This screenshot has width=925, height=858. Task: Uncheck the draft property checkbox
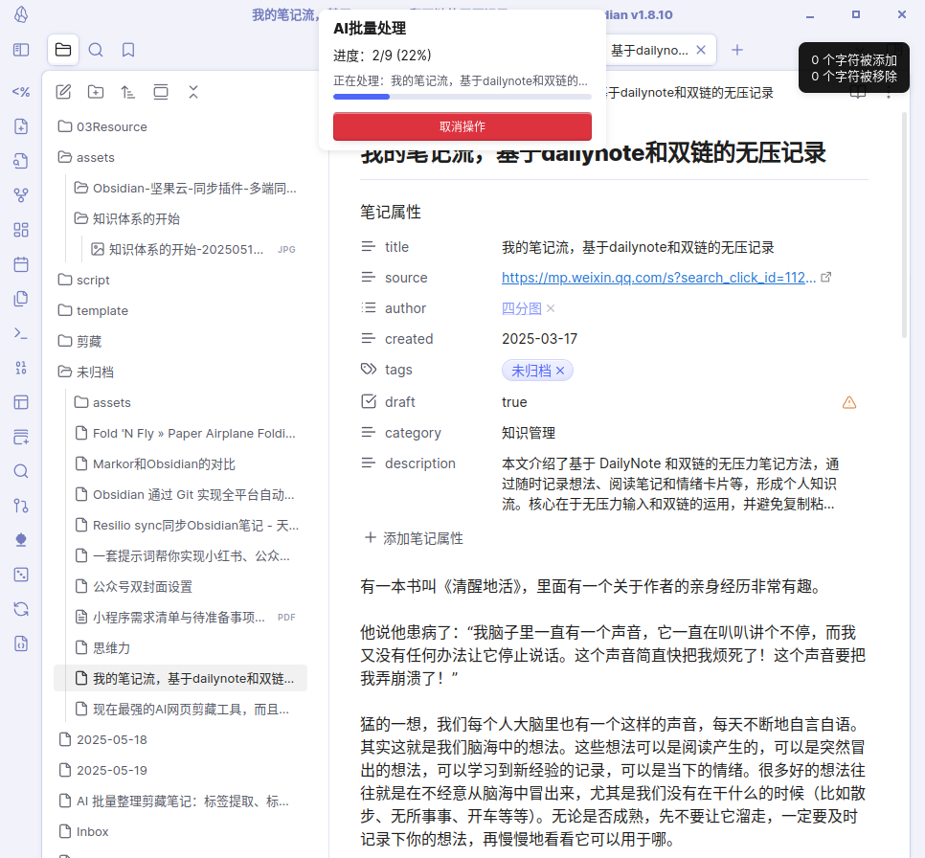[x=370, y=402]
